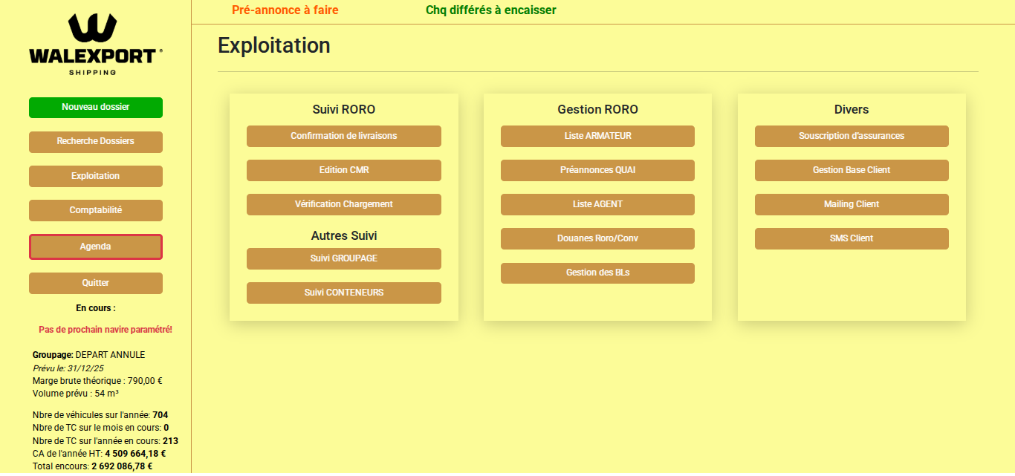Launch Edition CMR
Image resolution: width=1015 pixels, height=476 pixels.
coord(343,170)
